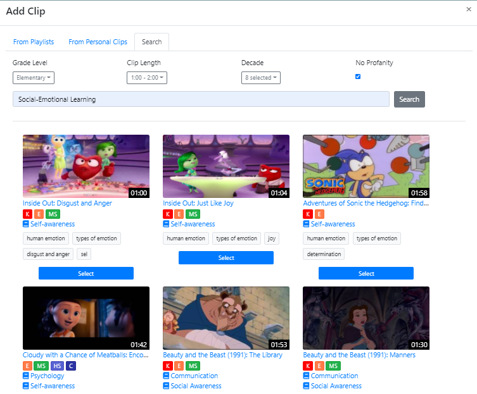The image size is (477, 394).
Task: Open the Grade Level Elementary dropdown
Action: (34, 78)
